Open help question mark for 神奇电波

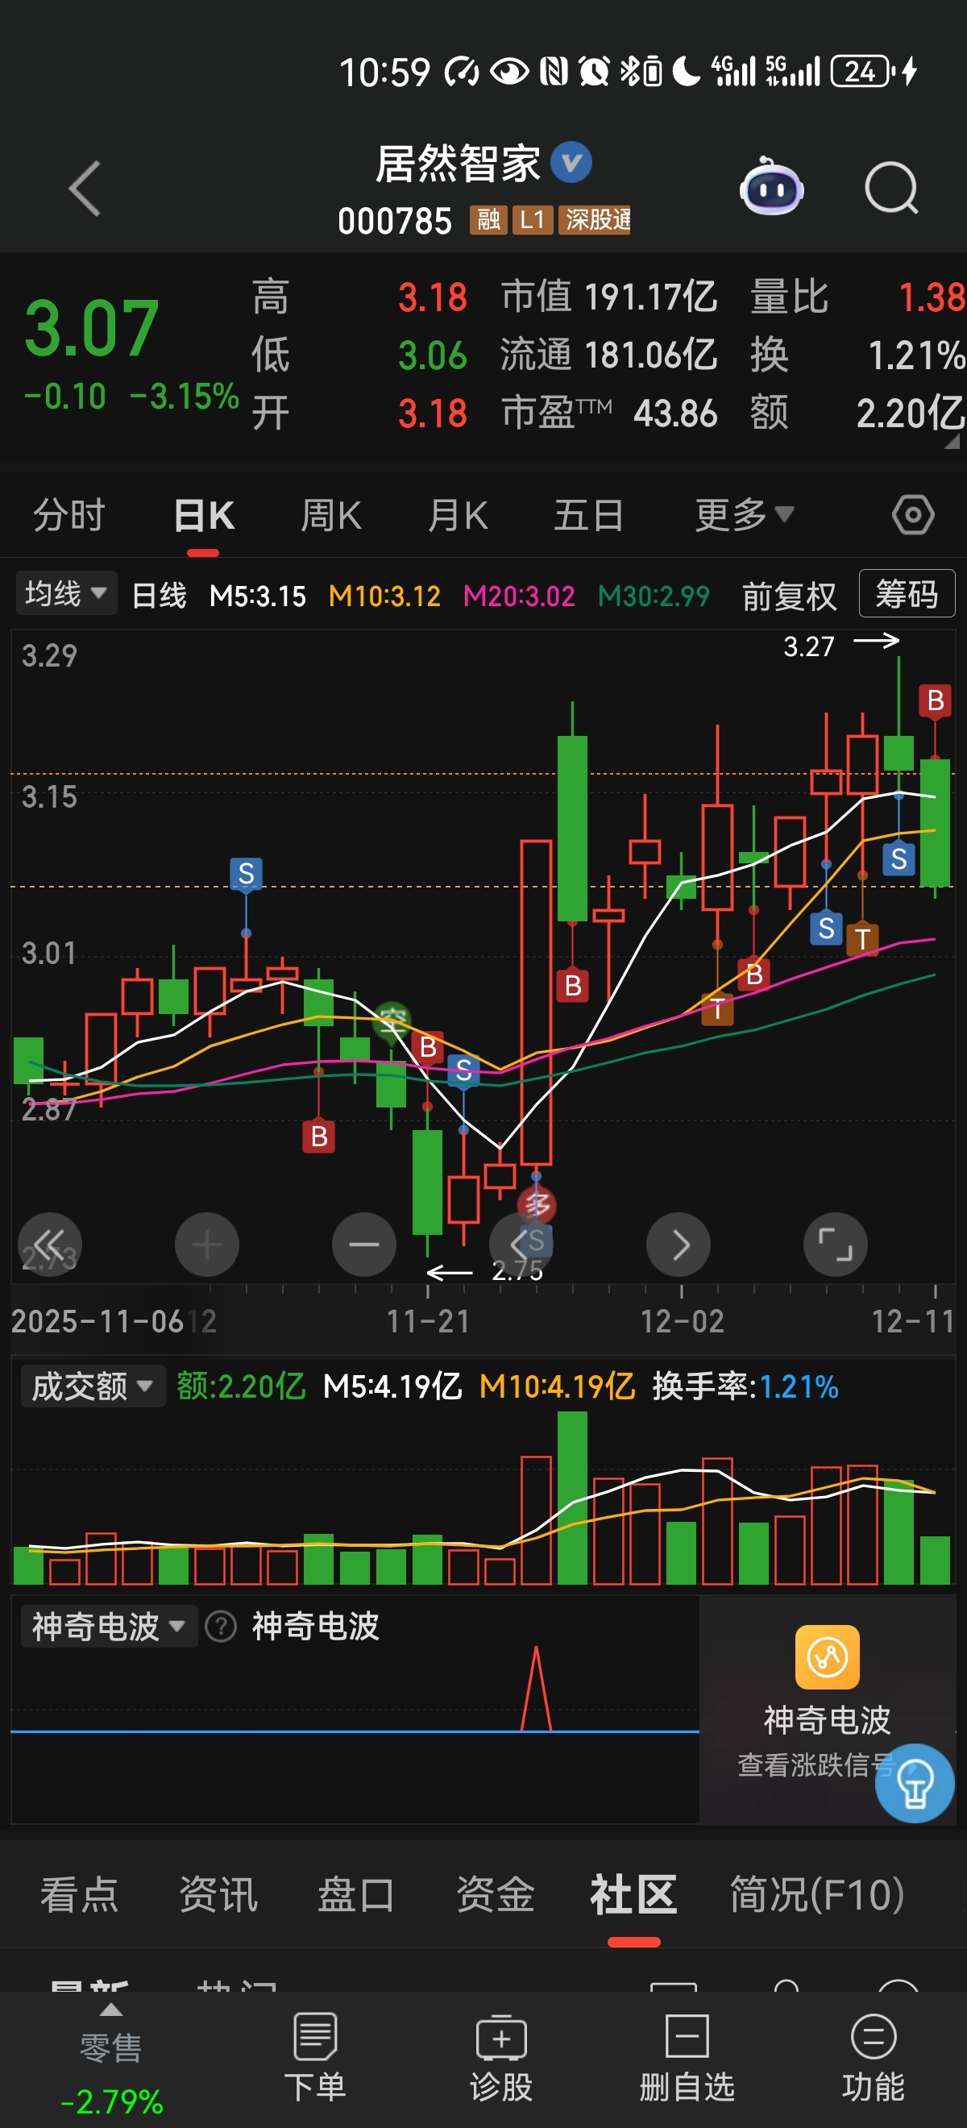click(221, 1627)
